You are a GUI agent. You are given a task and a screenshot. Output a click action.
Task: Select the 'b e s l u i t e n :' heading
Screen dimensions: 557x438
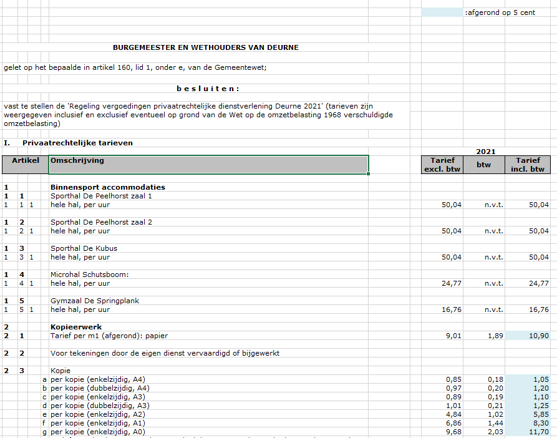207,89
